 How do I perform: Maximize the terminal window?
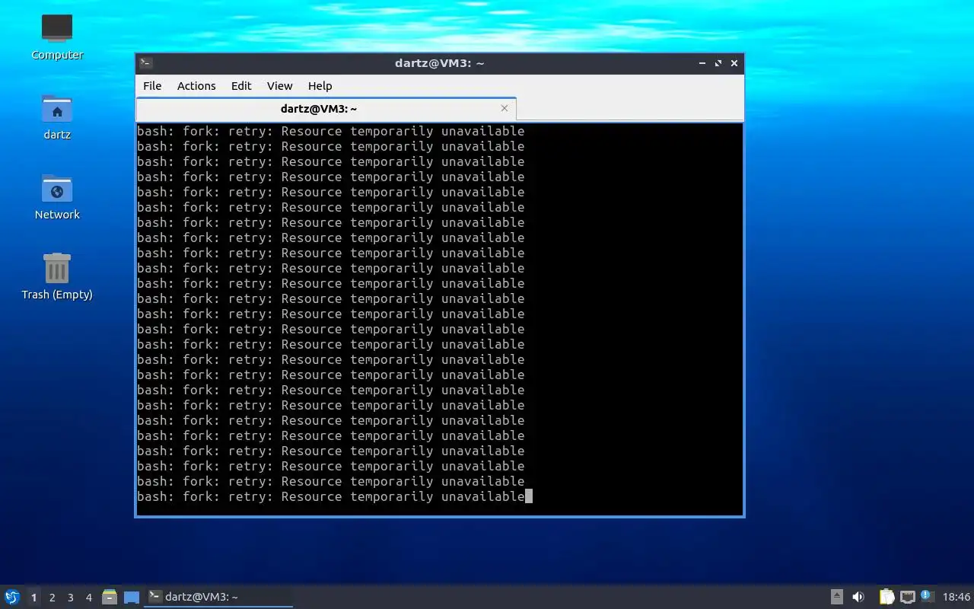pyautogui.click(x=718, y=63)
